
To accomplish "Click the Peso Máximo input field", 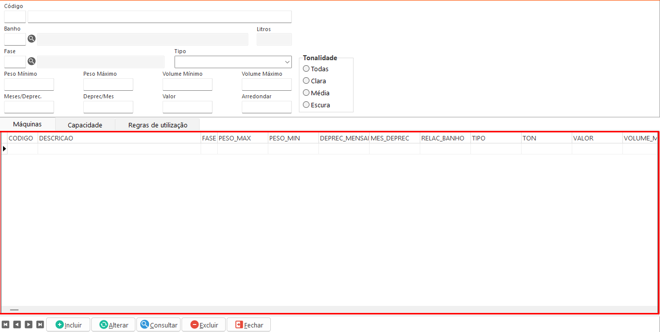I will click(x=108, y=85).
